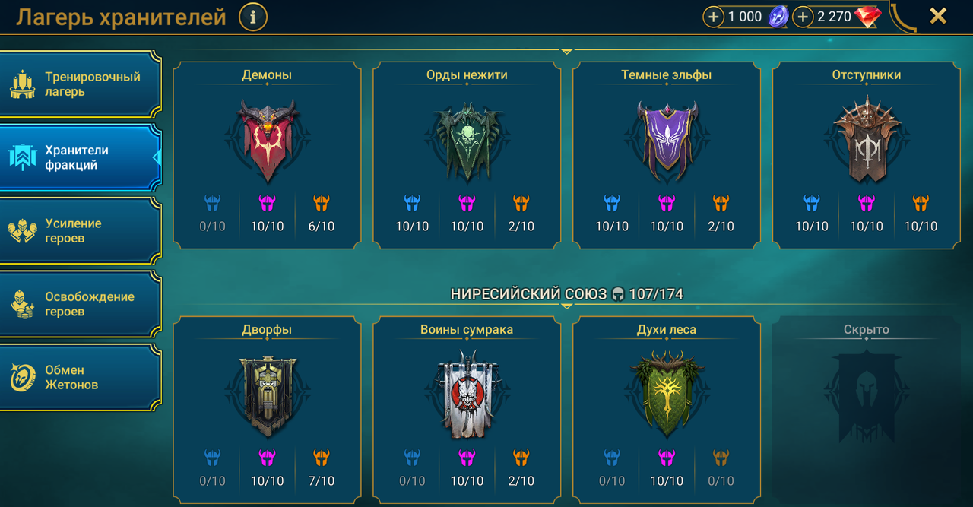Add blue crystals with the plus icon

coord(714,17)
